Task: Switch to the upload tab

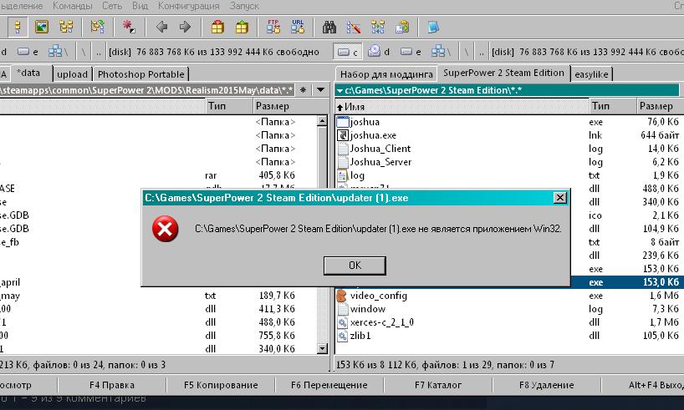Action: [72, 74]
